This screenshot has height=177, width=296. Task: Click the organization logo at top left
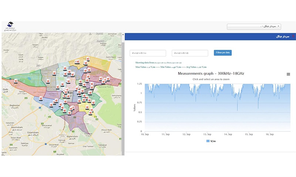(x=11, y=26)
